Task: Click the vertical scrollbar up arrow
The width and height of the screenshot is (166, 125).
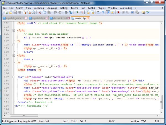Action: point(161,23)
